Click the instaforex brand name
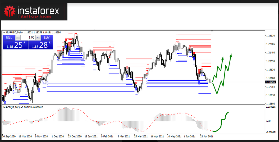 coord(38,10)
